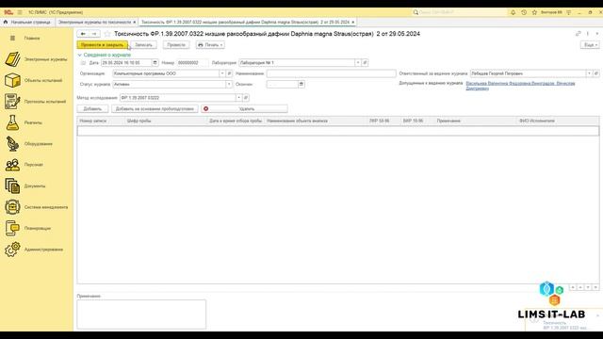Open Ответственный за ведение журнала record icon
Screen dimensions: 603x339
click(x=596, y=73)
